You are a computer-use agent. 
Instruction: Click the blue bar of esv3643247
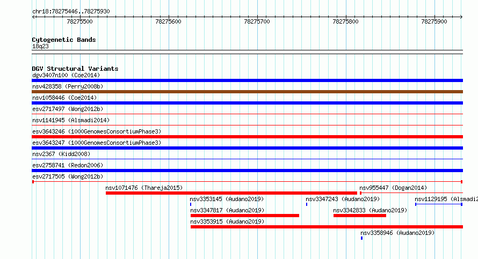point(247,148)
